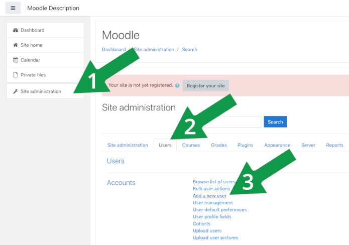Screen dimensions: 349x245
Task: Click the Accounts category heading
Action: [121, 182]
